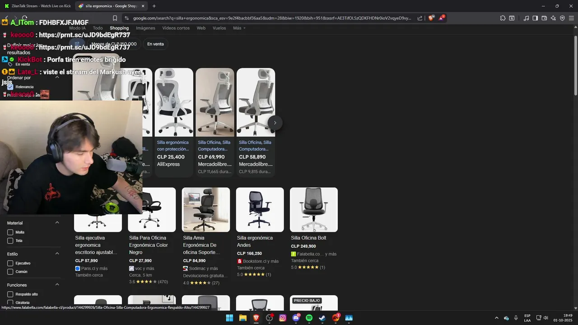Open Leo AI sparkle icon
This screenshot has height=325, width=578.
[x=553, y=18]
